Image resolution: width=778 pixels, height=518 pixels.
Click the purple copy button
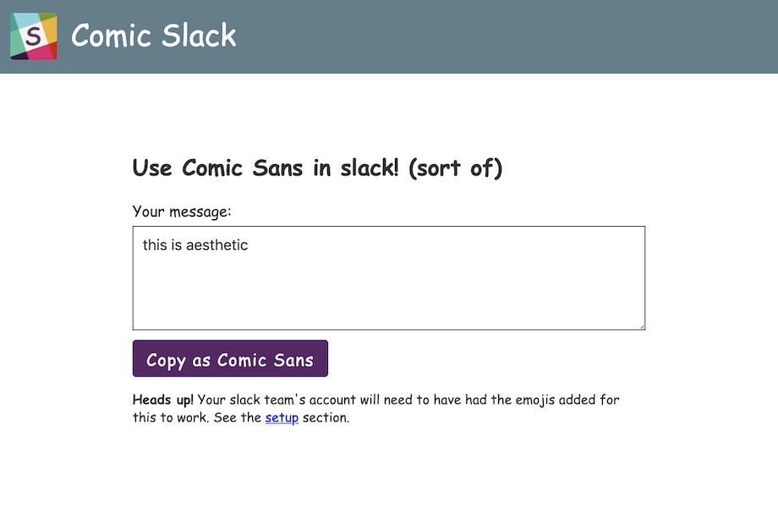click(x=230, y=358)
